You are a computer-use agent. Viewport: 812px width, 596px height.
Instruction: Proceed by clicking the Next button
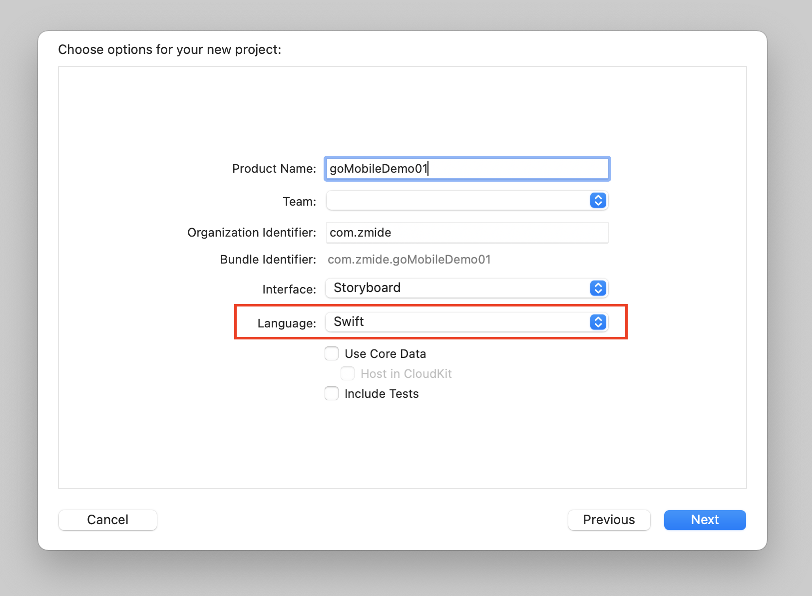click(705, 520)
